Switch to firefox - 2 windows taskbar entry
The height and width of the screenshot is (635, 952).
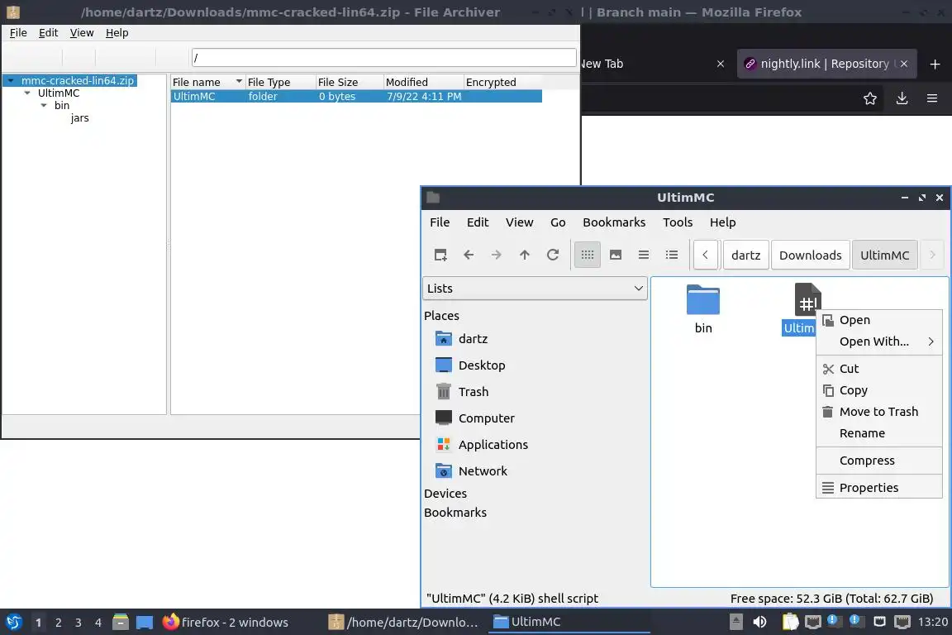pos(226,623)
